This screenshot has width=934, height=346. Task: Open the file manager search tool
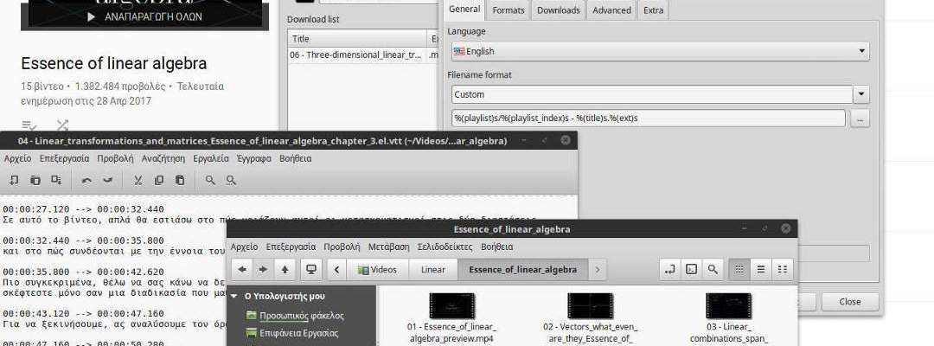713,269
